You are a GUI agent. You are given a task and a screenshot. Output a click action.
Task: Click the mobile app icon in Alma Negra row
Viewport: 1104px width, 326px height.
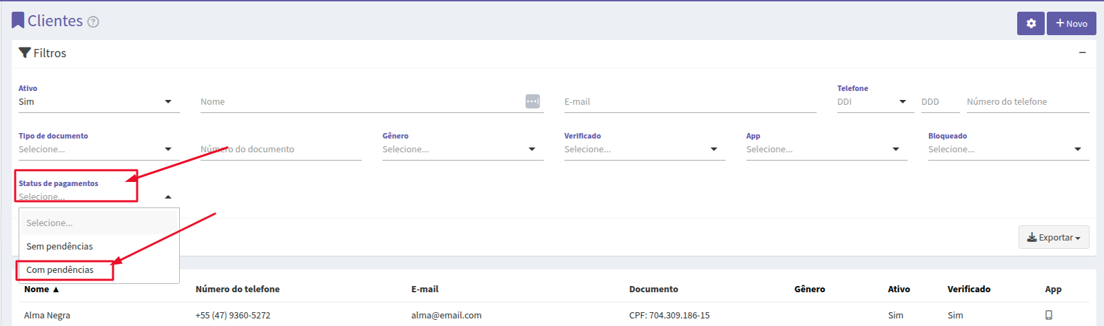[1049, 315]
